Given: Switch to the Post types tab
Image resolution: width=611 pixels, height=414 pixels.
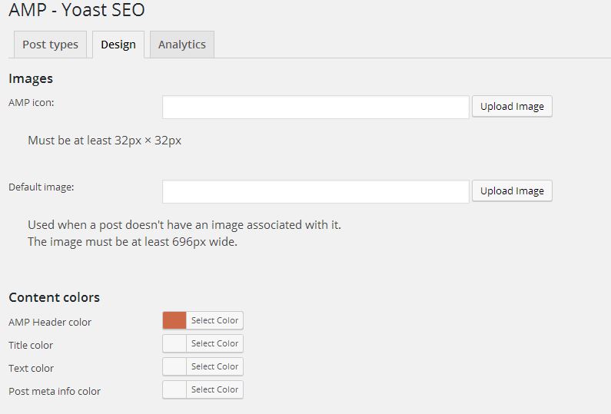Looking at the screenshot, I should (x=50, y=45).
